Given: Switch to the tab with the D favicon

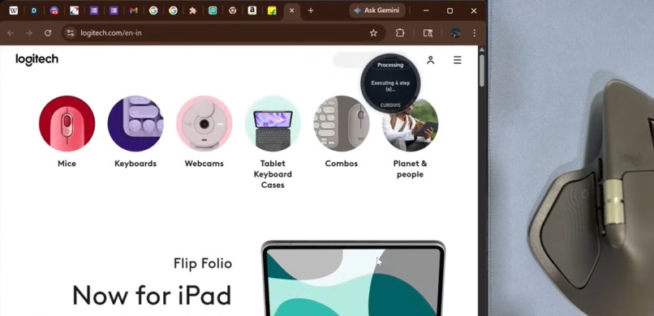Looking at the screenshot, I should 34,11.
